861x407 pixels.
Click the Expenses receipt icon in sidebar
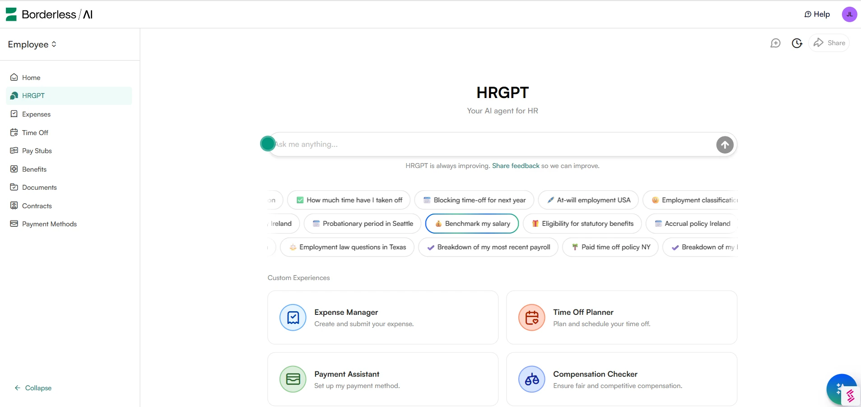[x=14, y=114]
